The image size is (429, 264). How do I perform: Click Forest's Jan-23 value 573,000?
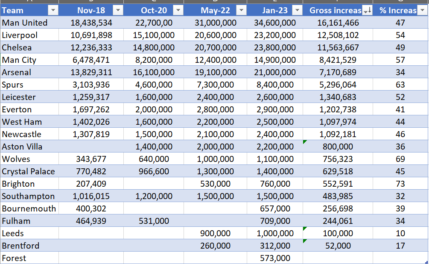tap(275, 258)
